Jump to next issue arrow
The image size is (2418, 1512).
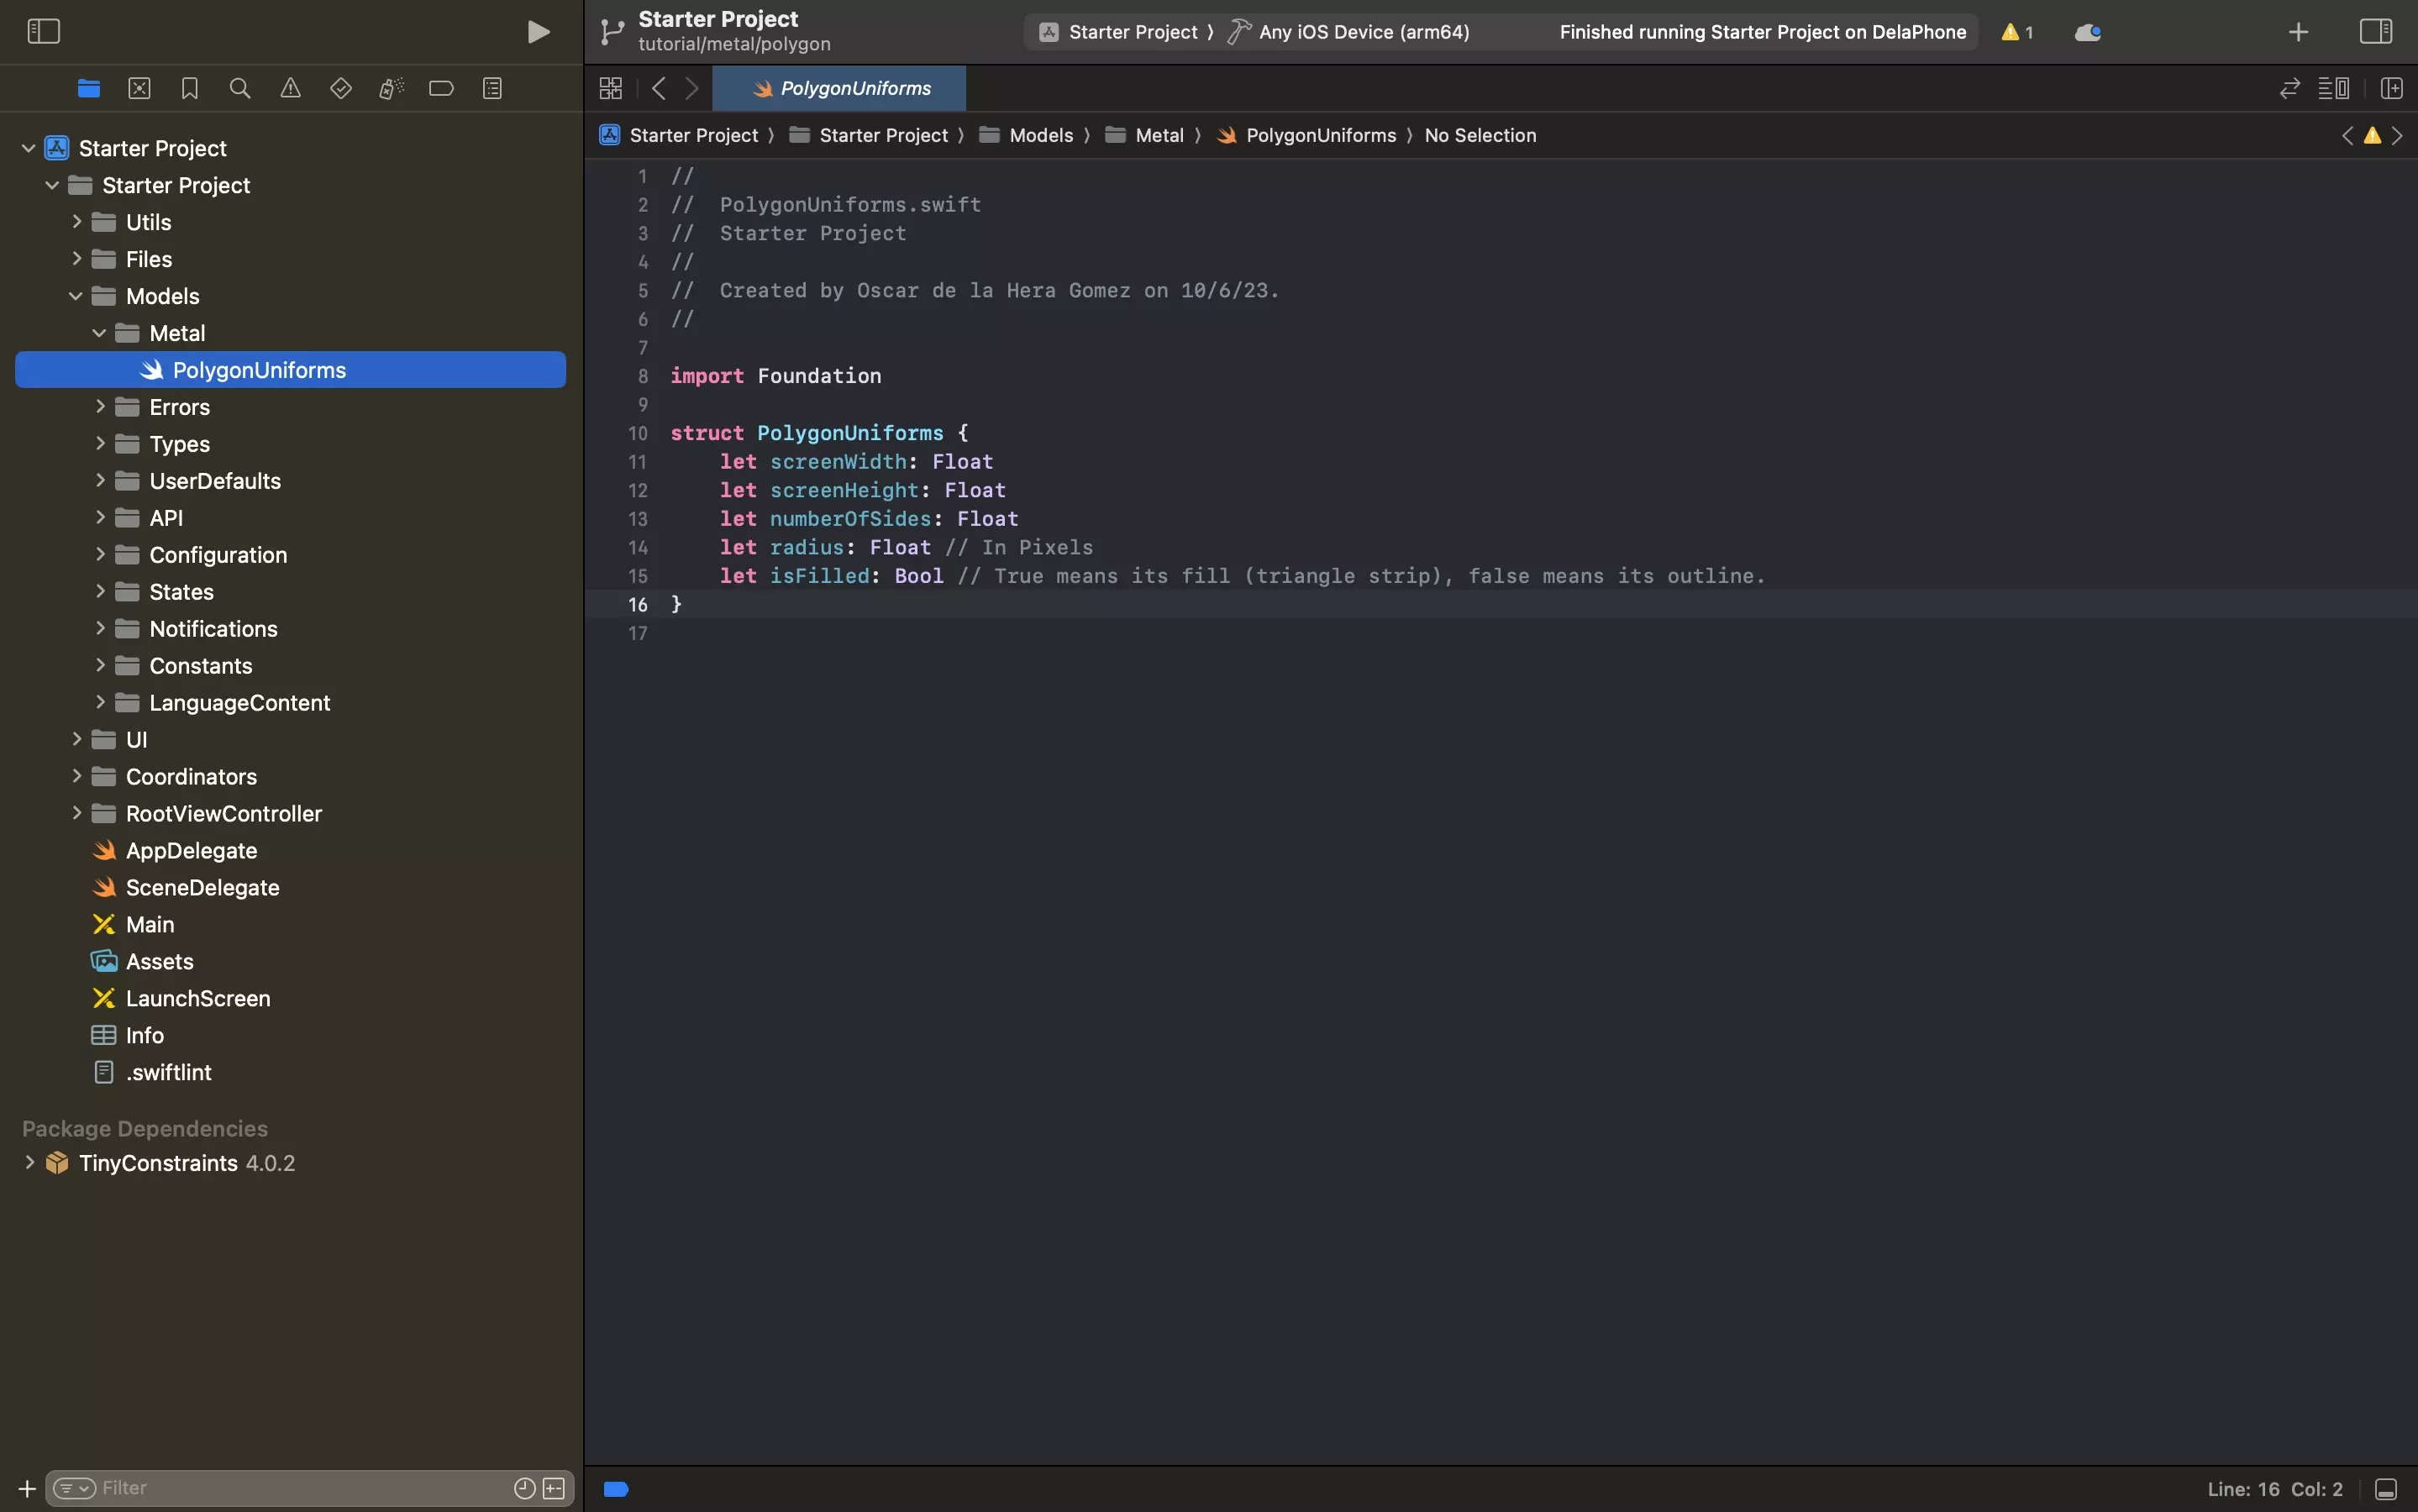(2397, 135)
